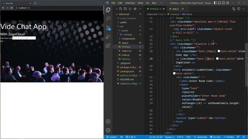Open notifications bell in status bar
Viewport: 248px width, 139px height.
pyautogui.click(x=244, y=137)
